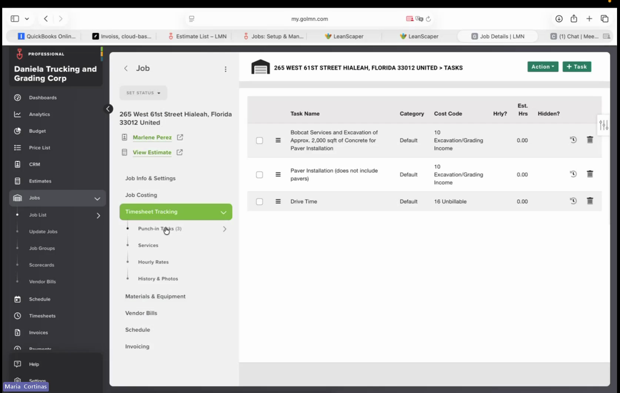
Task: Select Job Info & Settings menu item
Action: point(150,178)
